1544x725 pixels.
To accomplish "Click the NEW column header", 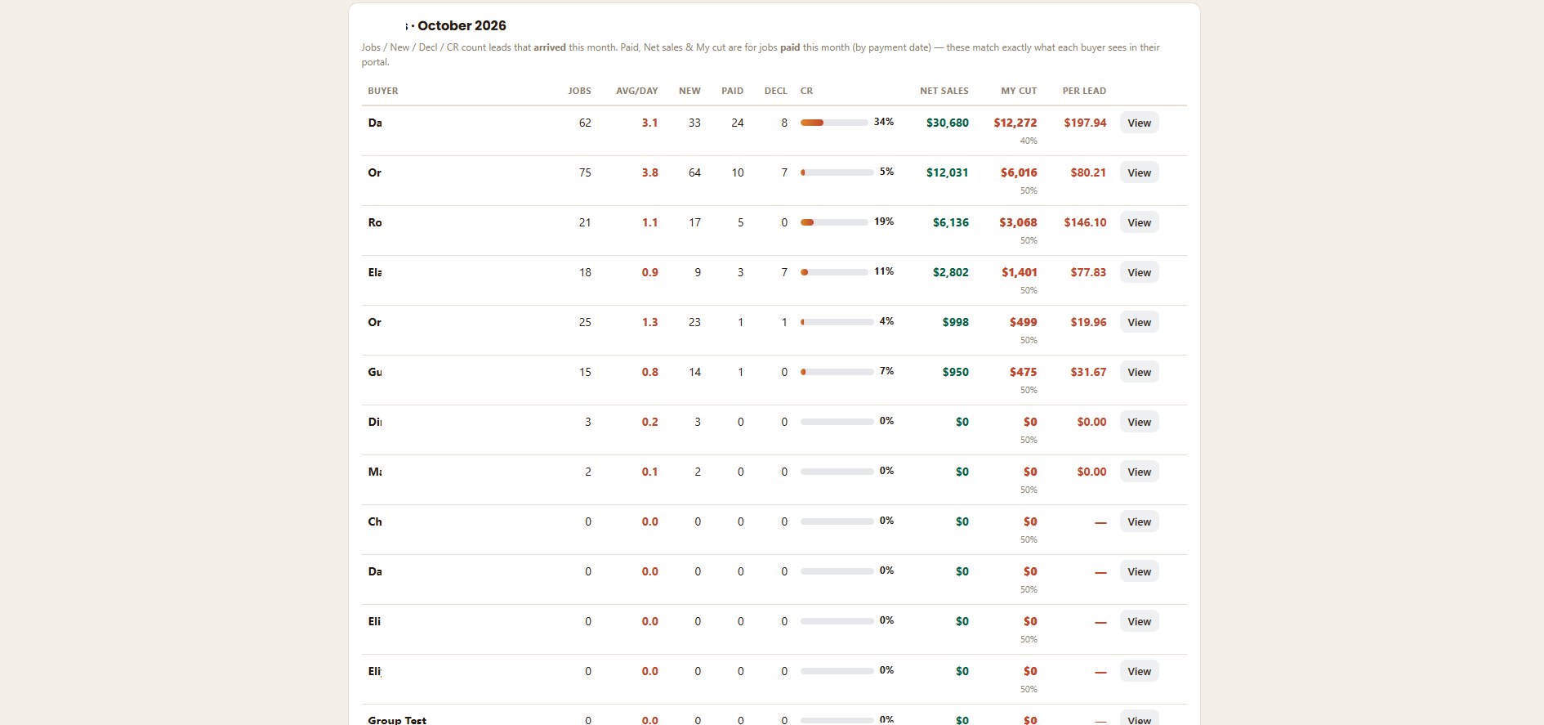I will (689, 91).
